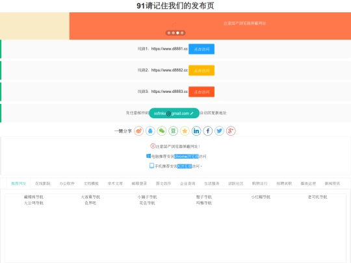
Task: Click the 一键分享 label
Action: 123,131
